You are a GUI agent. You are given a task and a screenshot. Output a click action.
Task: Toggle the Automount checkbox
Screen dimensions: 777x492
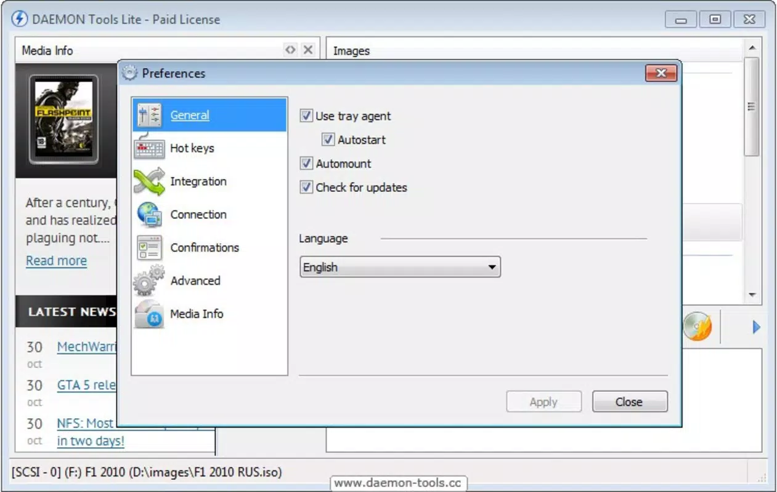click(x=306, y=164)
